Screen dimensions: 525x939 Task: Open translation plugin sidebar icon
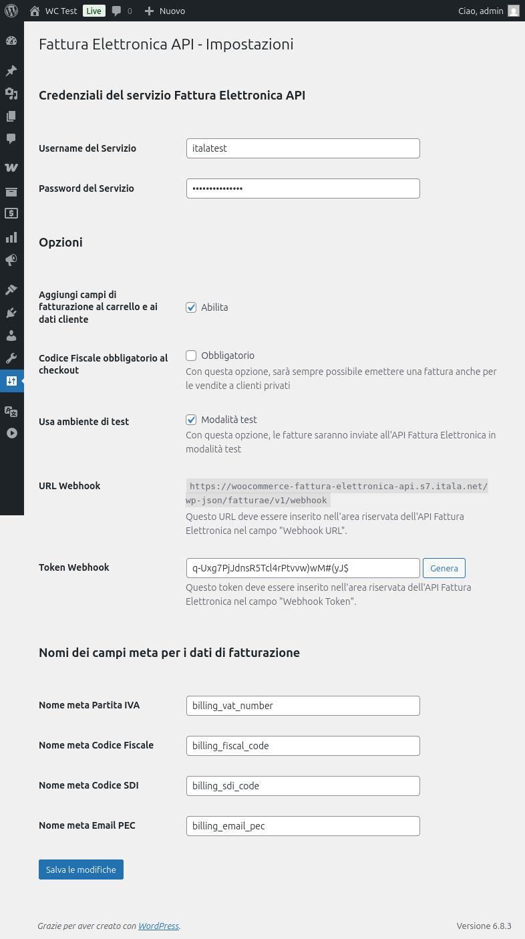(x=11, y=411)
